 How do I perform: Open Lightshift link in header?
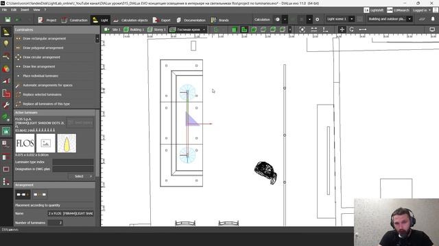(373, 10)
